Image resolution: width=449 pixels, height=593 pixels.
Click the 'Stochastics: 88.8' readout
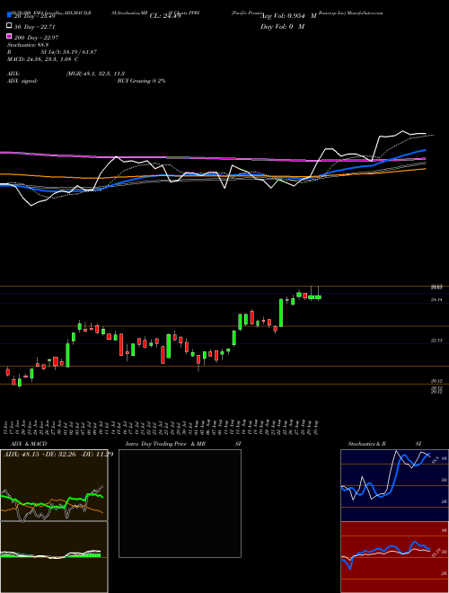click(x=28, y=45)
